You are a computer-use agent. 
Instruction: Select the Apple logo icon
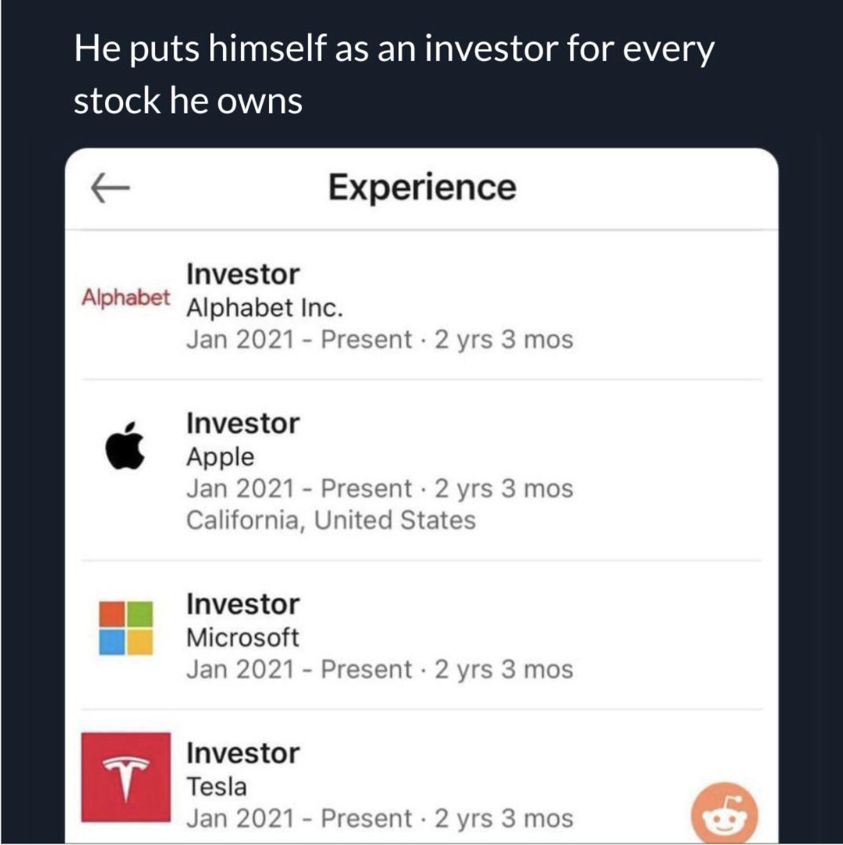pyautogui.click(x=126, y=444)
